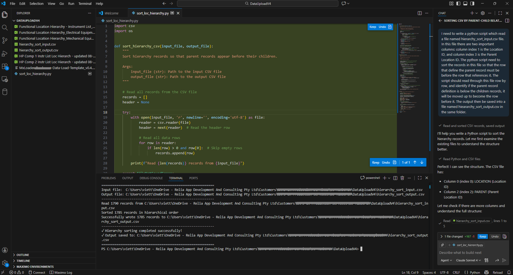Screen dimensions: 513x275
Task: Toggle the primary side bar layout button
Action: coord(458,3)
